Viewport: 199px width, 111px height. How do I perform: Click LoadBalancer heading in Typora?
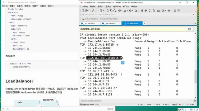pyautogui.click(x=19, y=81)
